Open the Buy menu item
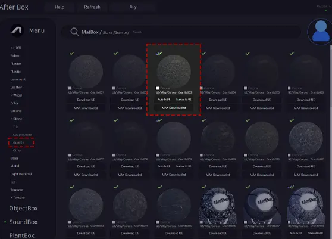 133,7
